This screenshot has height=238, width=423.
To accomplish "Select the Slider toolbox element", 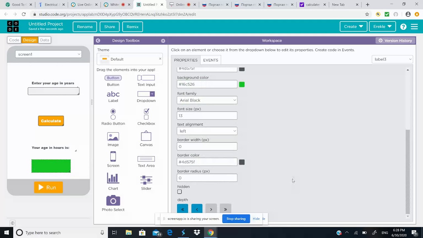I will click(146, 183).
